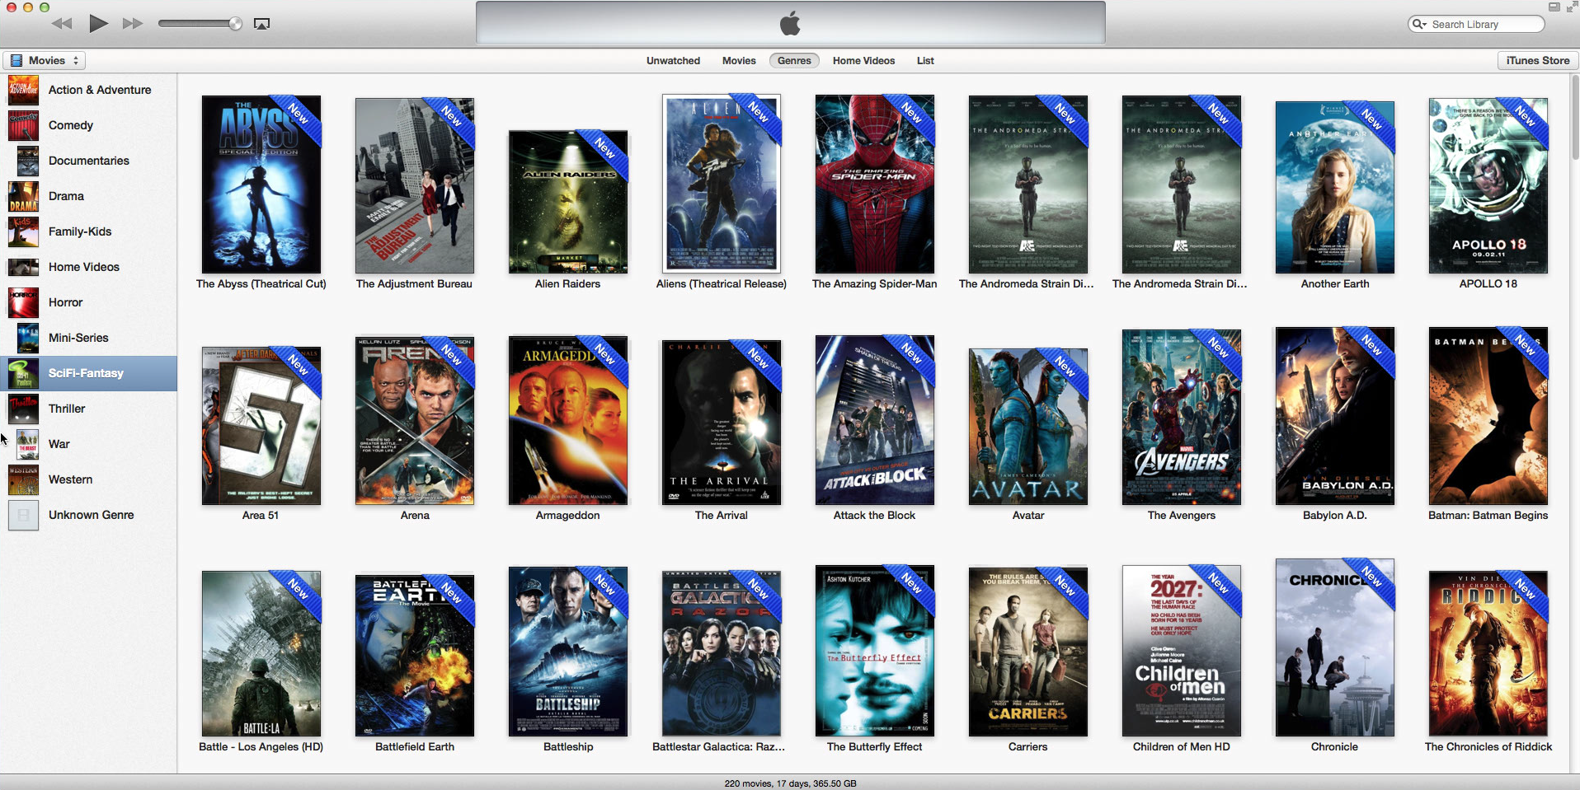
Task: Click the vertical scrollbar thumb
Action: tap(1574, 118)
